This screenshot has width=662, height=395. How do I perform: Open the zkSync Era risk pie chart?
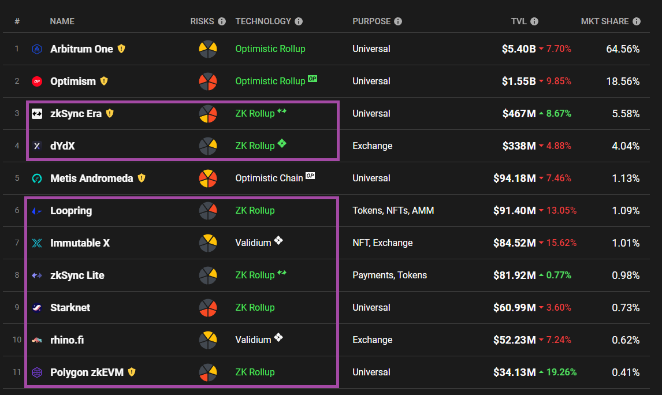click(x=208, y=114)
